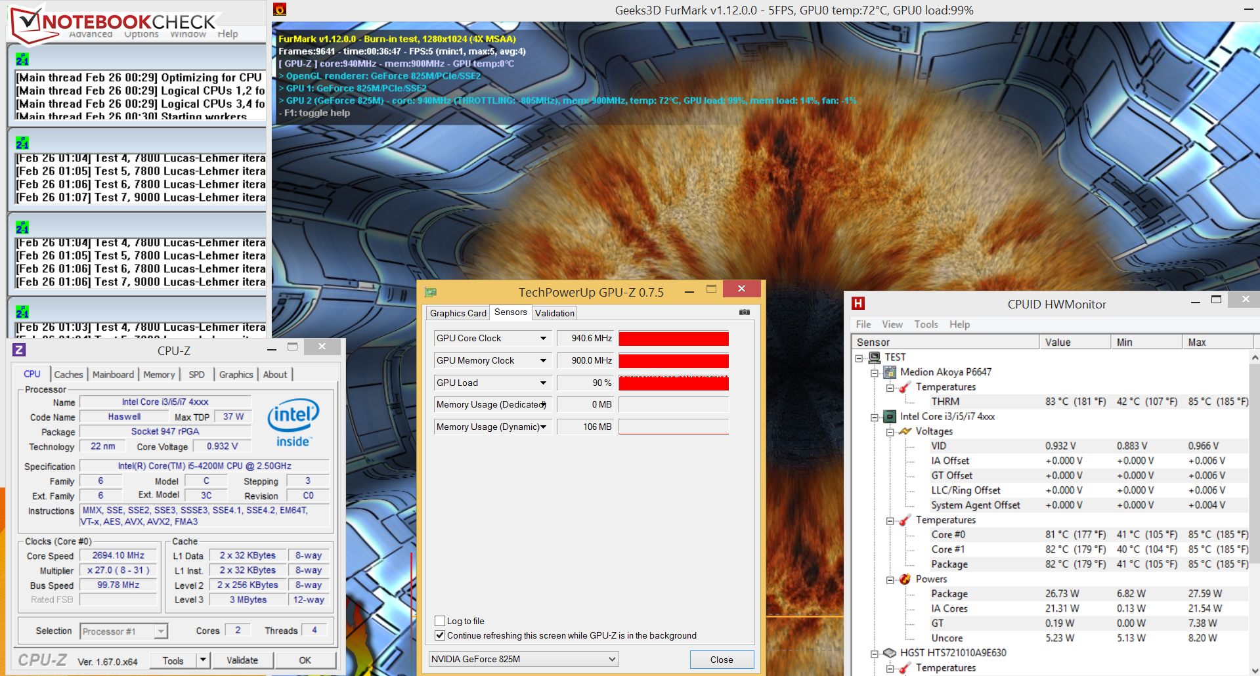This screenshot has height=676, width=1260.
Task: Click the computer icon beside TEST in HWMonitor
Action: (875, 357)
